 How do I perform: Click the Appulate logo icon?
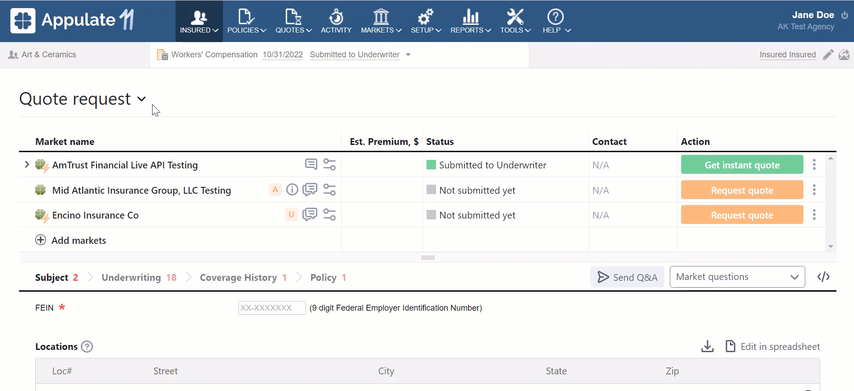(x=23, y=20)
